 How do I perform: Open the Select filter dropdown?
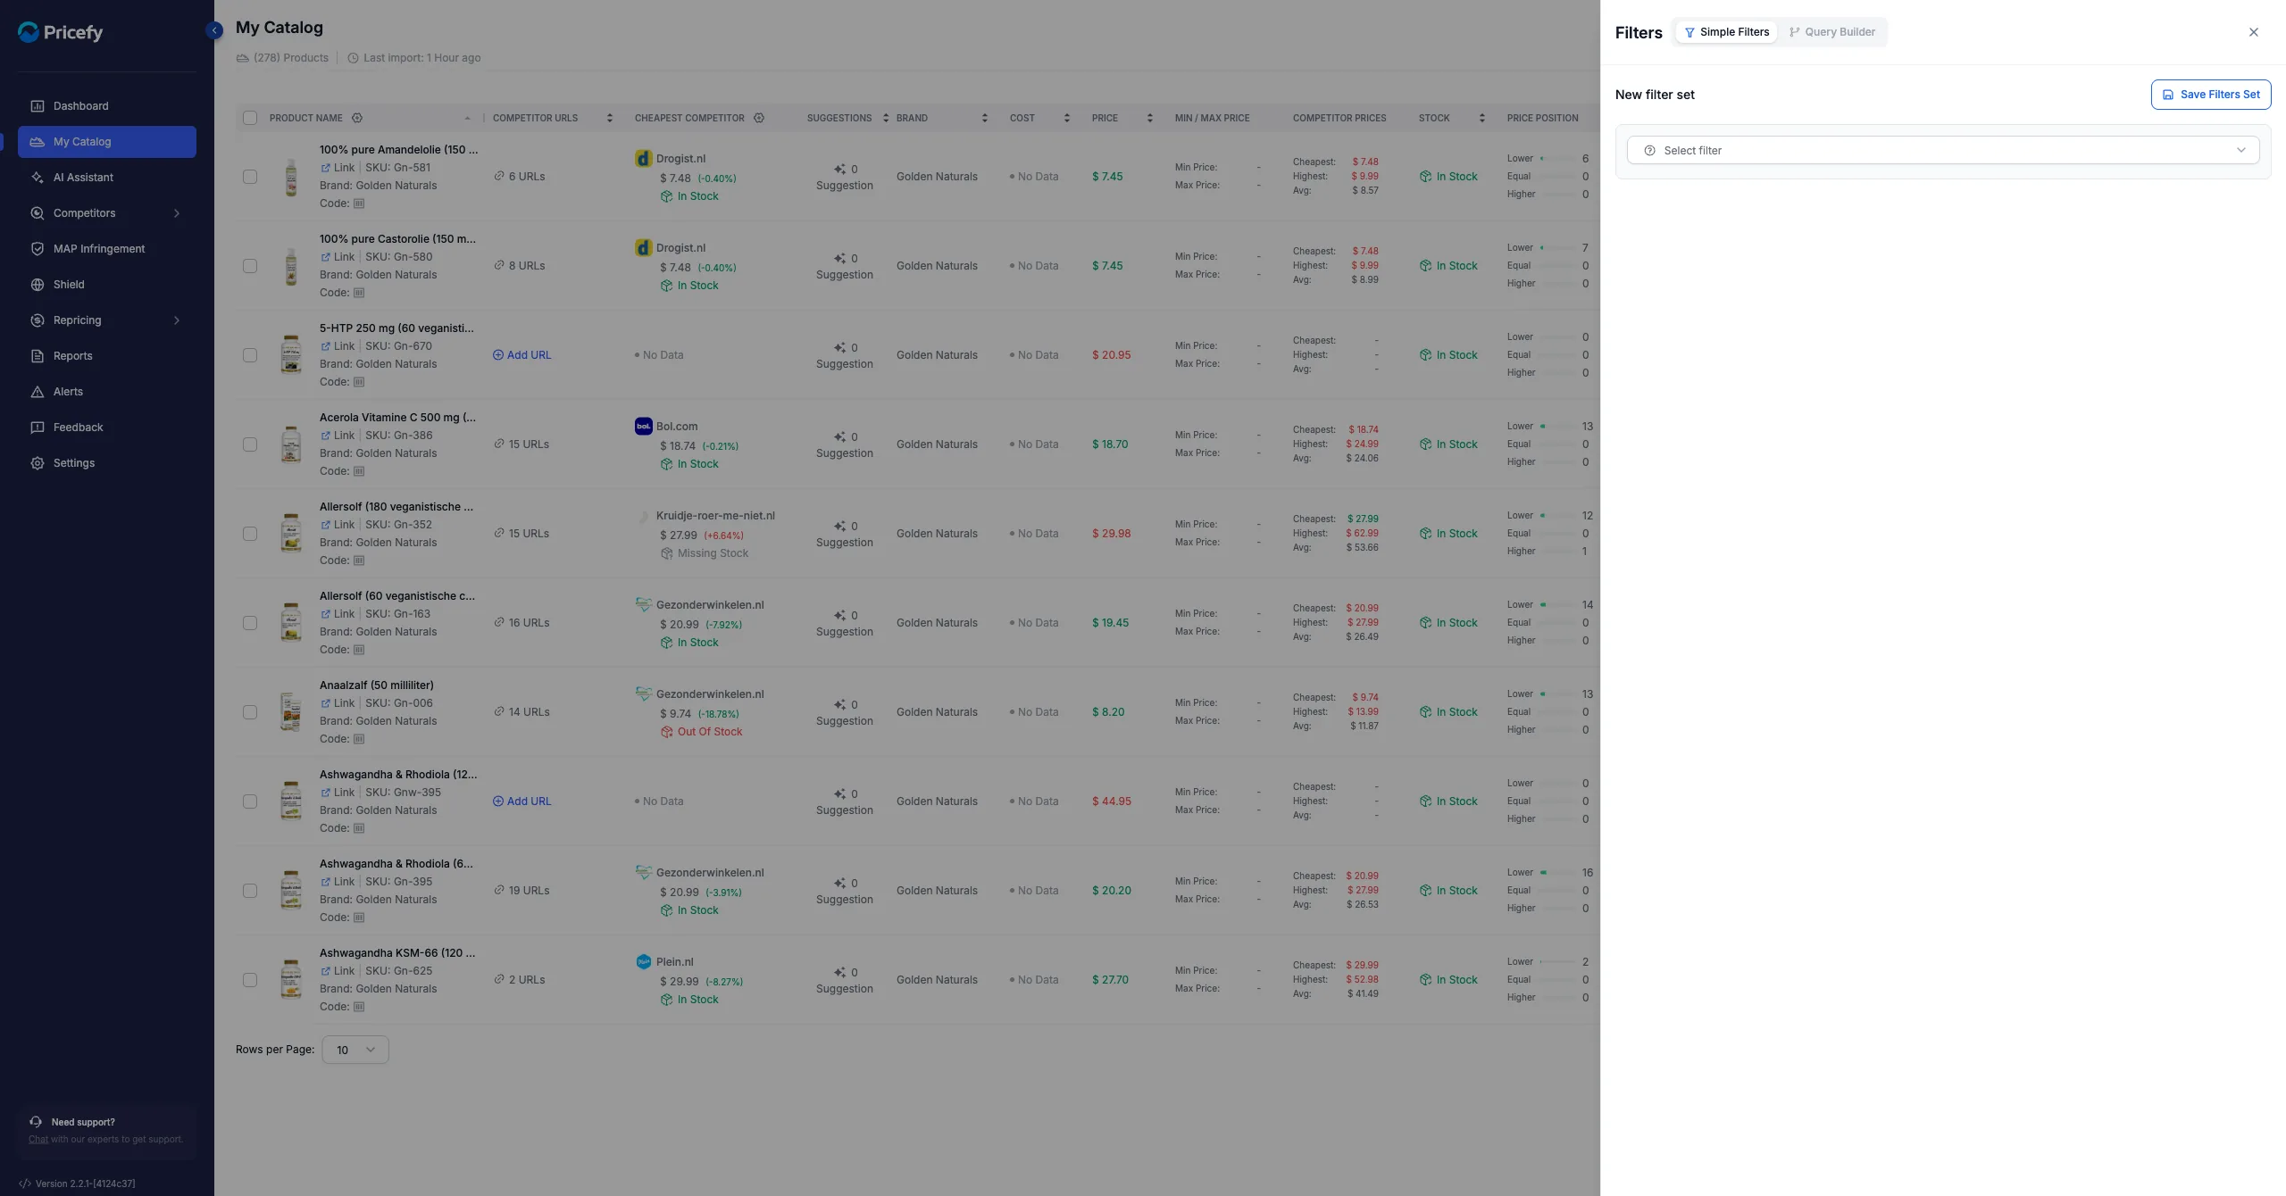tap(1943, 150)
